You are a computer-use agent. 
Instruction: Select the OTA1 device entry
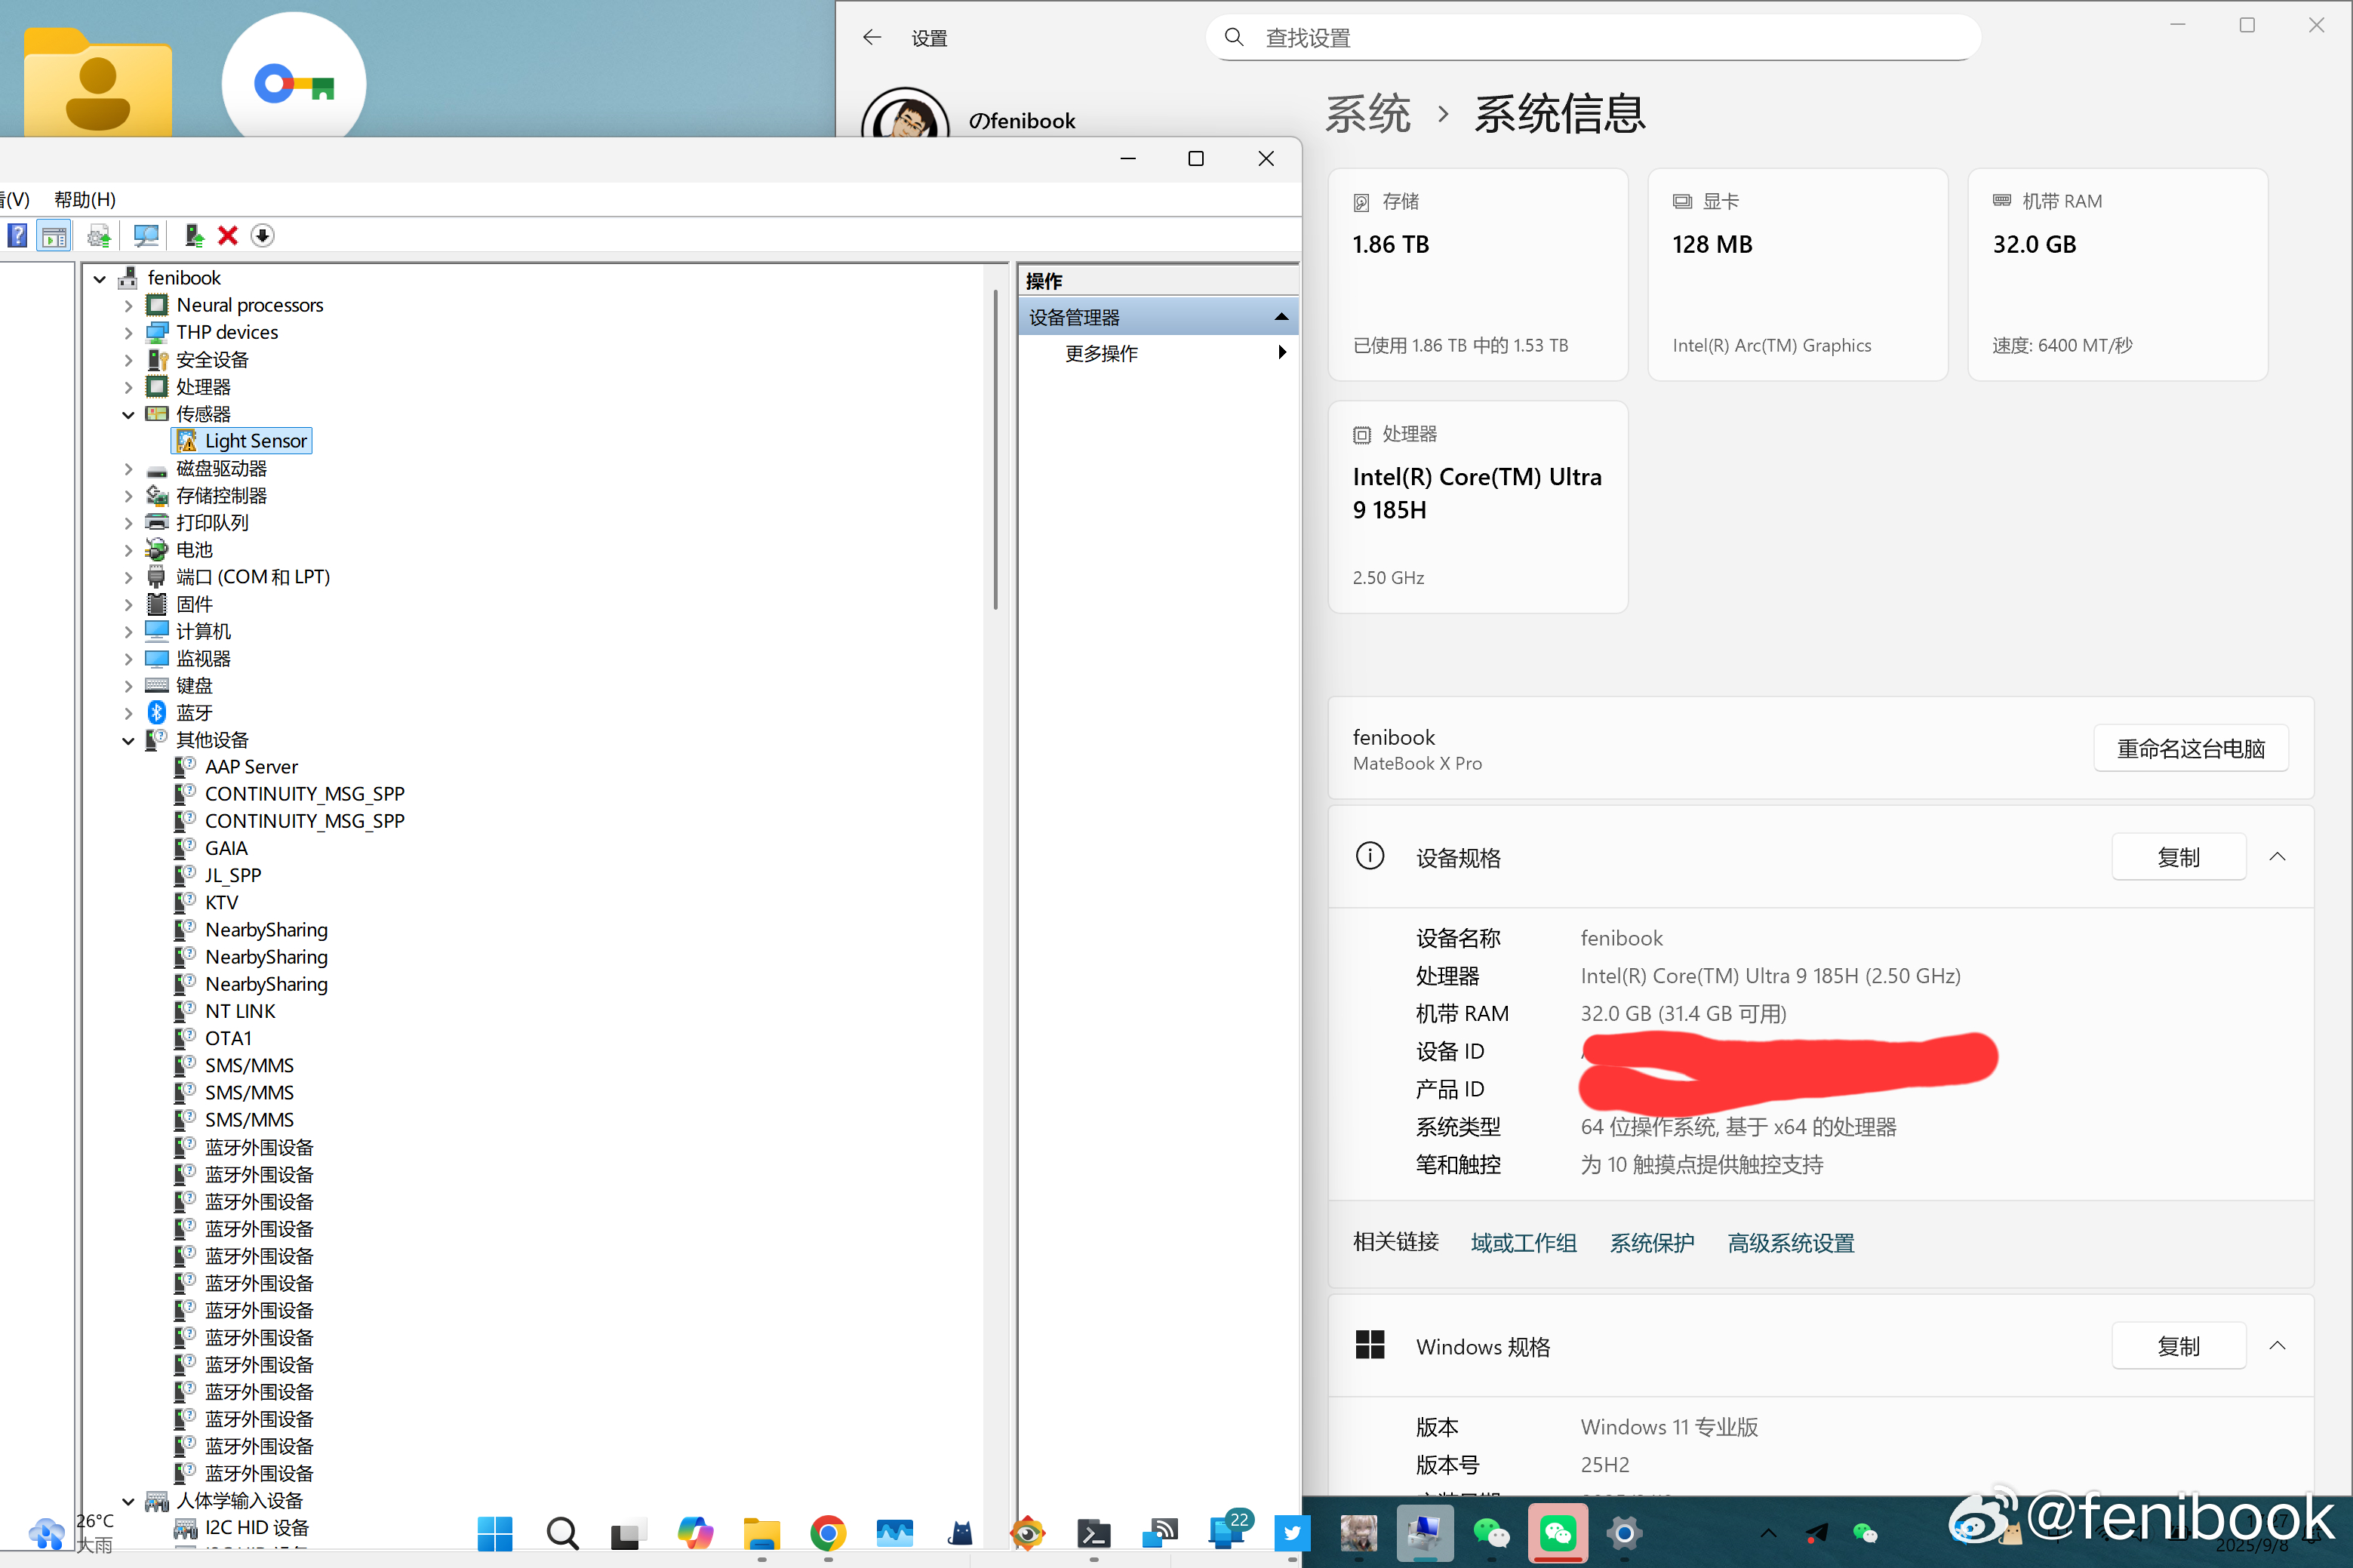(x=229, y=1039)
